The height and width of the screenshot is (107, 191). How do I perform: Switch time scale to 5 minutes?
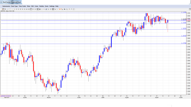(14, 9)
